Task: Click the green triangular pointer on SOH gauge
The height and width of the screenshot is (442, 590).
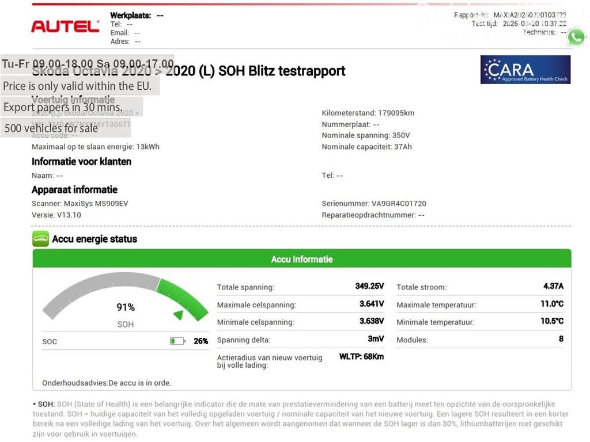Action: click(x=179, y=314)
